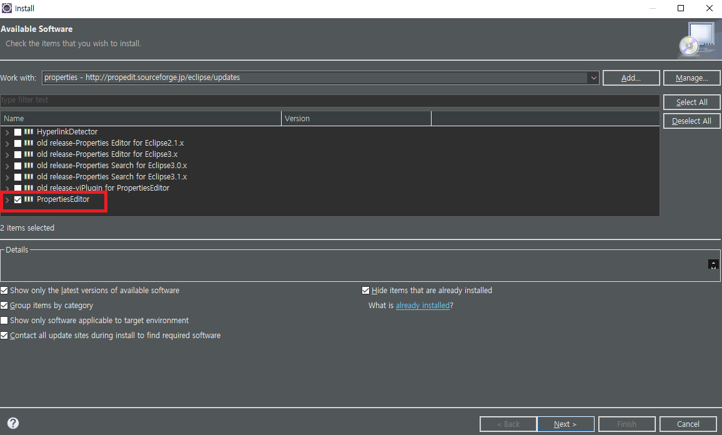The image size is (722, 435).
Task: Click the PropertiesEditor category icon
Action: [x=29, y=199]
